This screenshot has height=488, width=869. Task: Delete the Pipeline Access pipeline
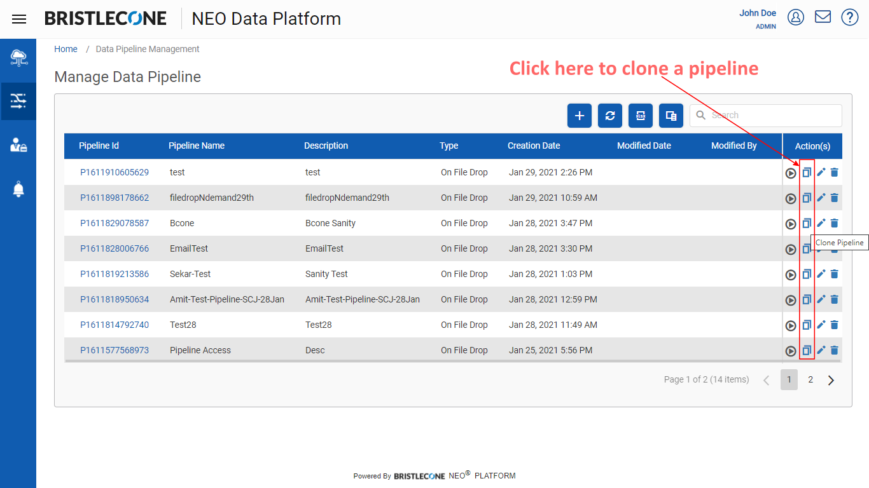click(x=835, y=350)
